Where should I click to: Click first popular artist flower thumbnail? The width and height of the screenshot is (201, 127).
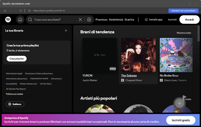pos(100,108)
